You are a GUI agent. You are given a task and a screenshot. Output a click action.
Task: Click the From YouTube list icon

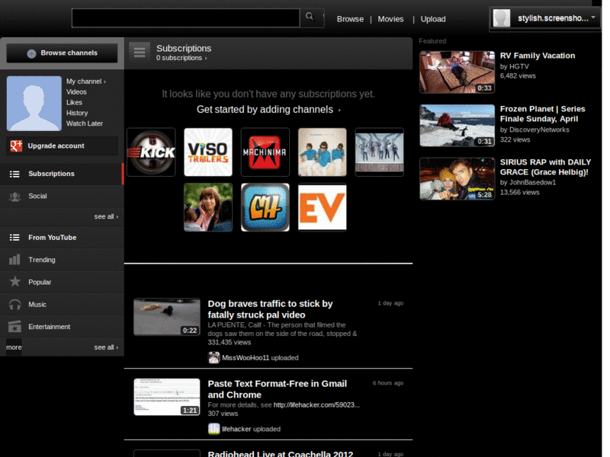coord(14,238)
